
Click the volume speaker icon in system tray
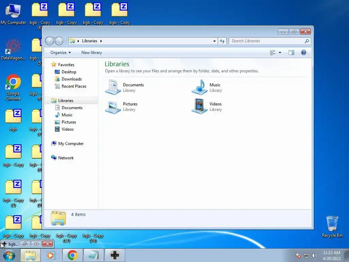[x=315, y=256]
